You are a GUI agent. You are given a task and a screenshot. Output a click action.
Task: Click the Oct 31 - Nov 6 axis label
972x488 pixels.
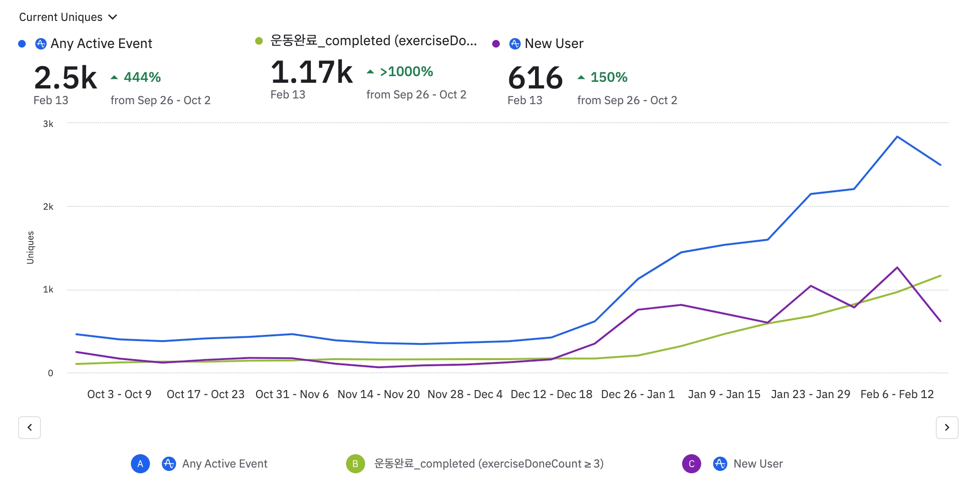292,394
